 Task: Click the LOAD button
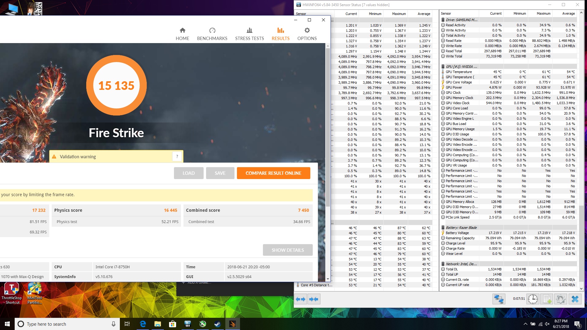point(189,173)
